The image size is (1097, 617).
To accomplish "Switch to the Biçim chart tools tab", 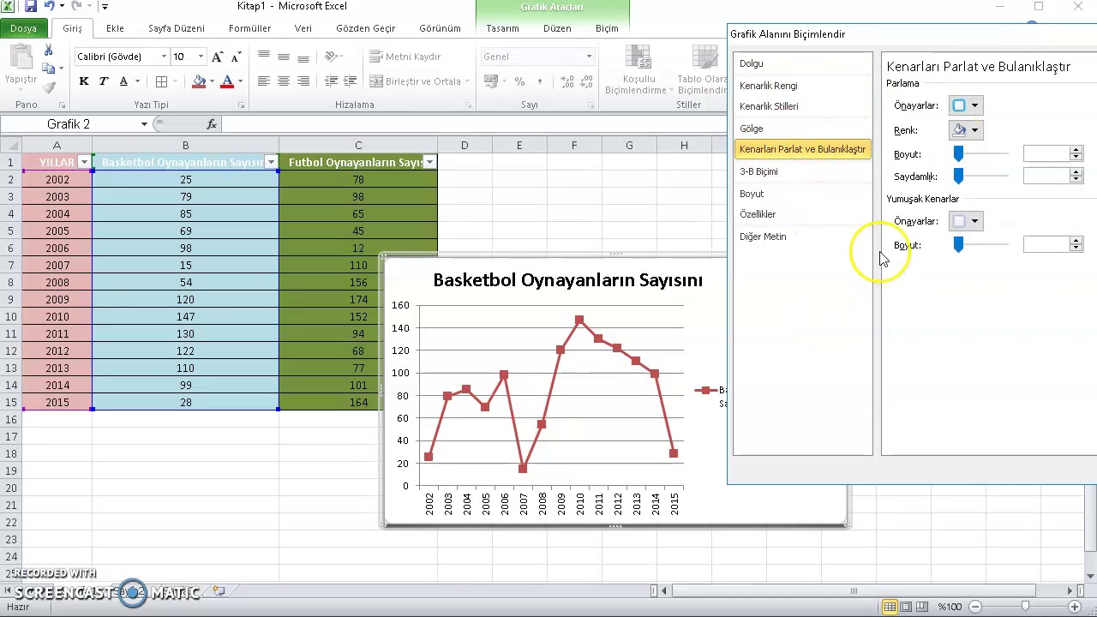I will pyautogui.click(x=607, y=28).
